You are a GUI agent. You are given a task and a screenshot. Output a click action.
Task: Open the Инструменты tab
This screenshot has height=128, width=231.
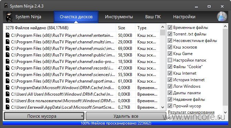(119, 17)
